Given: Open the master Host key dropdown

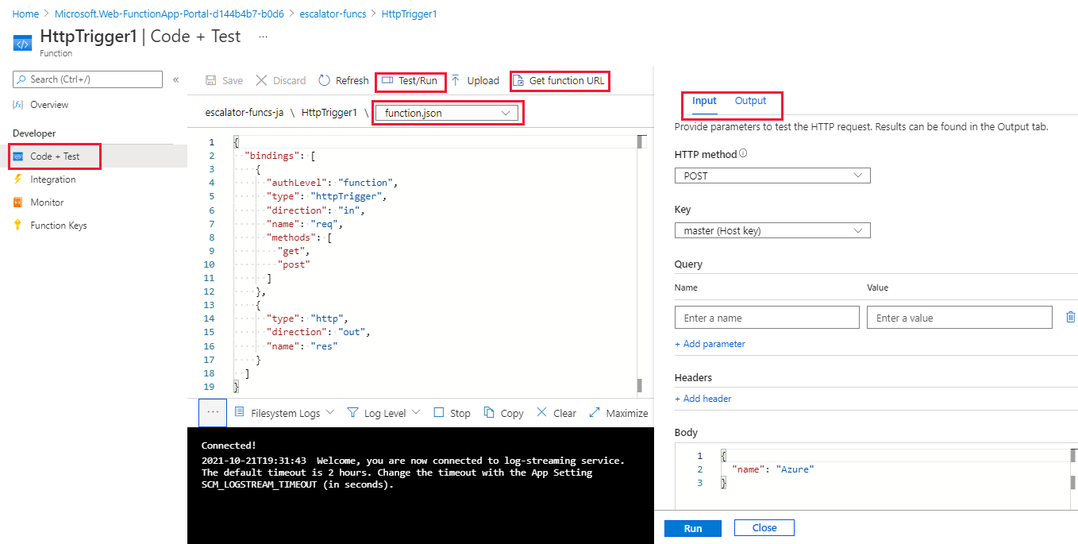Looking at the screenshot, I should [771, 230].
